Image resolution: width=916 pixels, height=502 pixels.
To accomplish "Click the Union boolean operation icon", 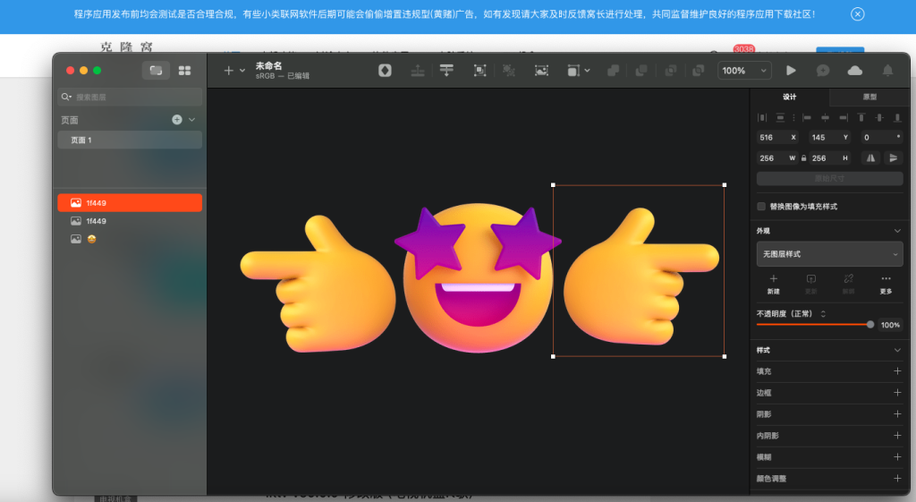I will point(613,71).
